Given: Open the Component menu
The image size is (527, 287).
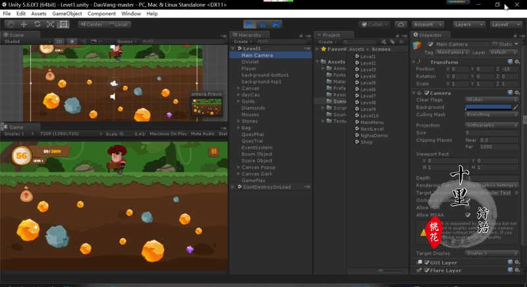Looking at the screenshot, I should 101,13.
